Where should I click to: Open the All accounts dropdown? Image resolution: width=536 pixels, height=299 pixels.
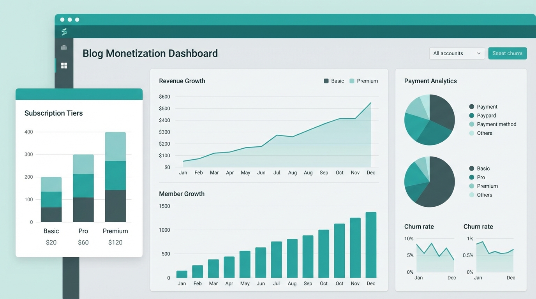click(457, 53)
